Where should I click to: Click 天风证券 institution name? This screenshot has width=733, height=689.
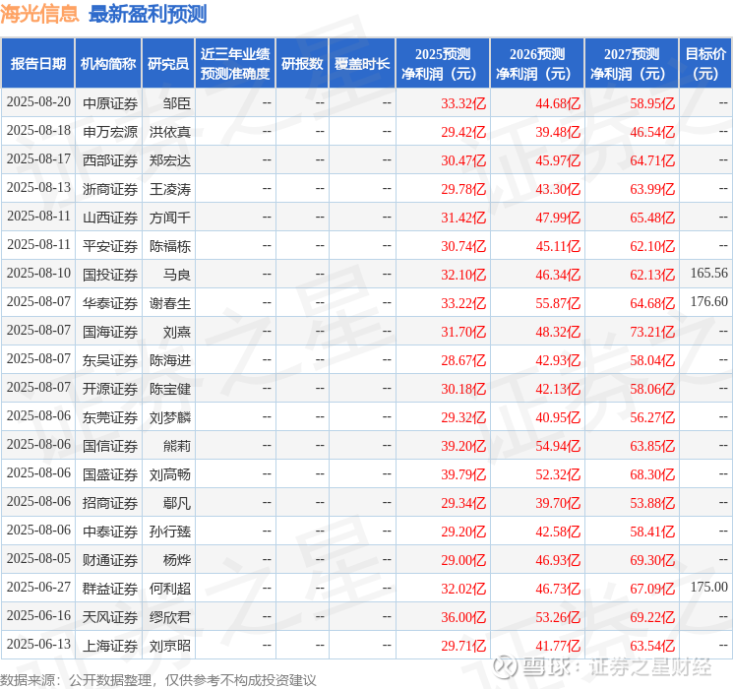[x=110, y=617]
